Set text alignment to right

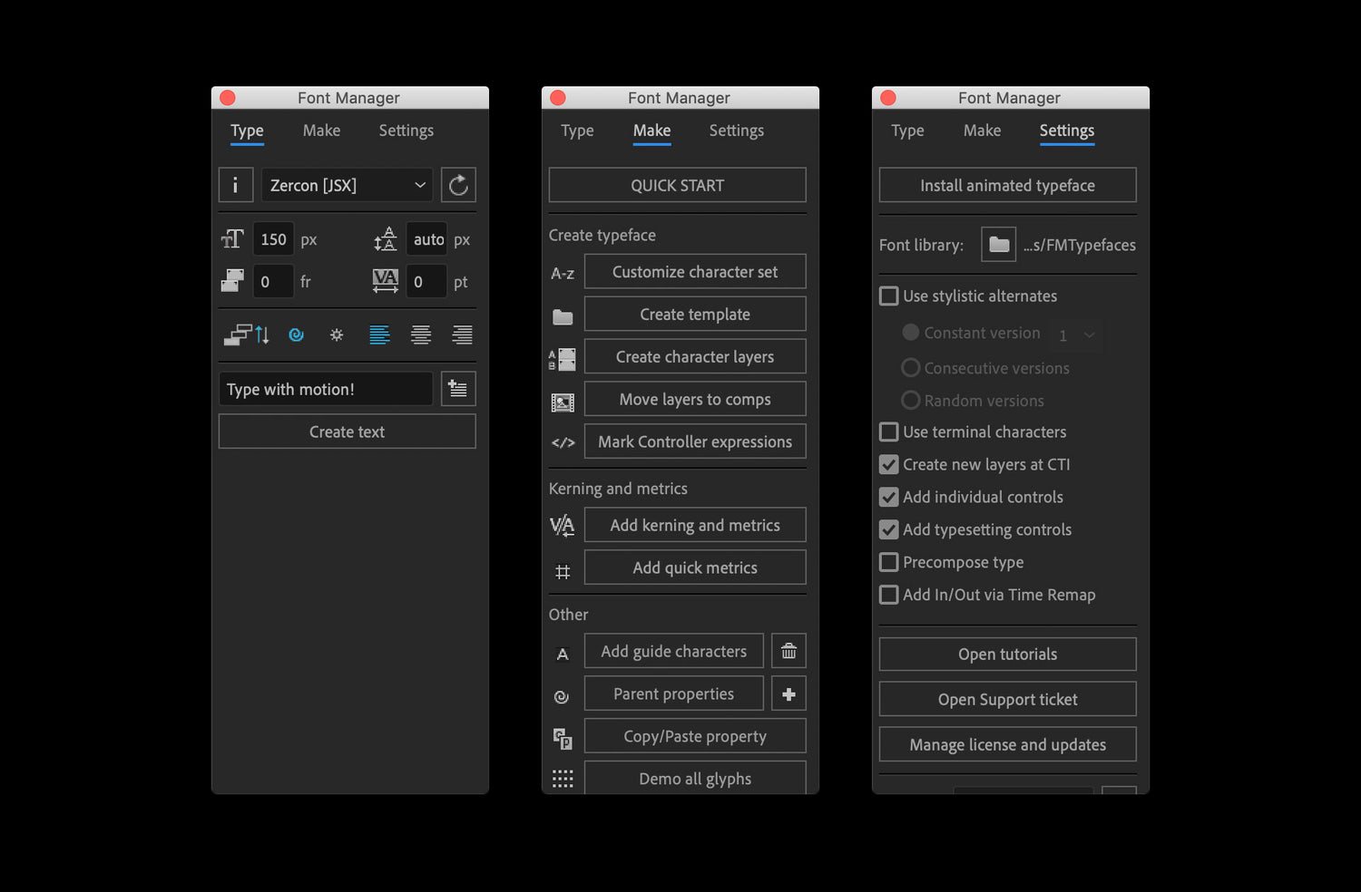pos(462,334)
